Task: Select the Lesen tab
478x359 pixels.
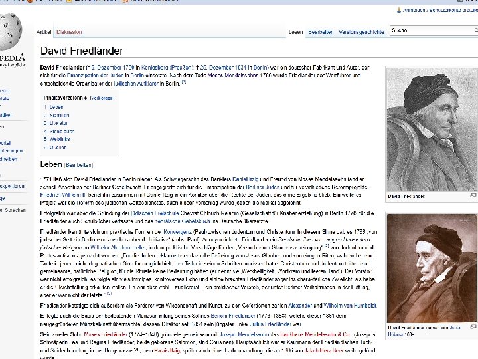Action: click(295, 32)
